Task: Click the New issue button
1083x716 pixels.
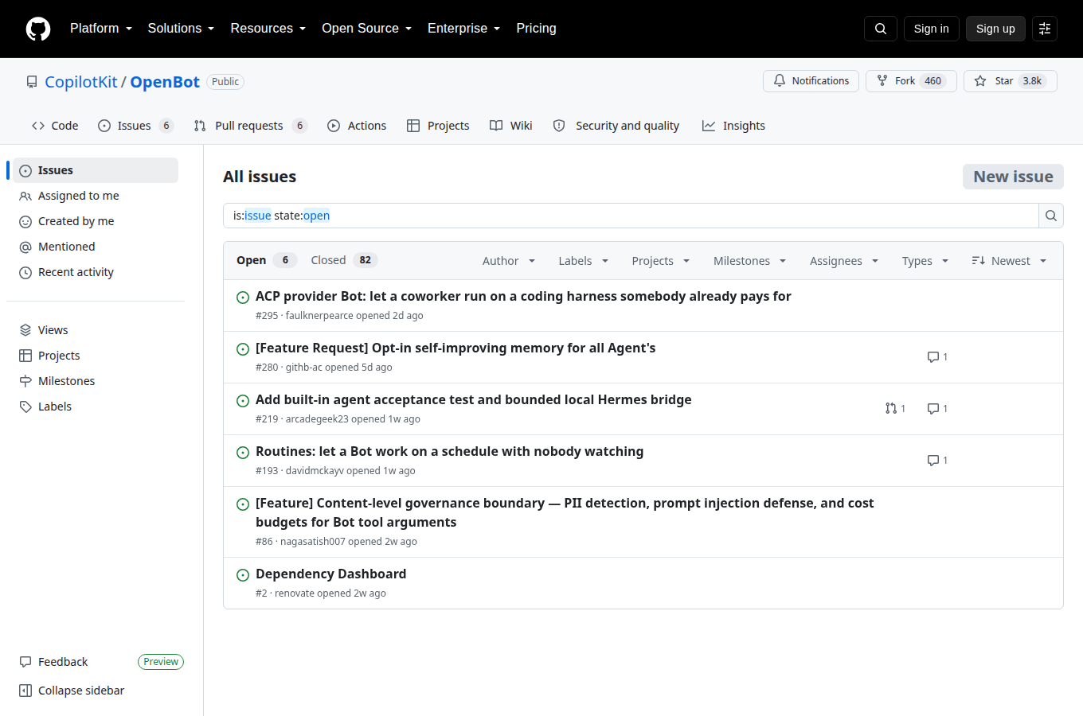Action: (1013, 177)
